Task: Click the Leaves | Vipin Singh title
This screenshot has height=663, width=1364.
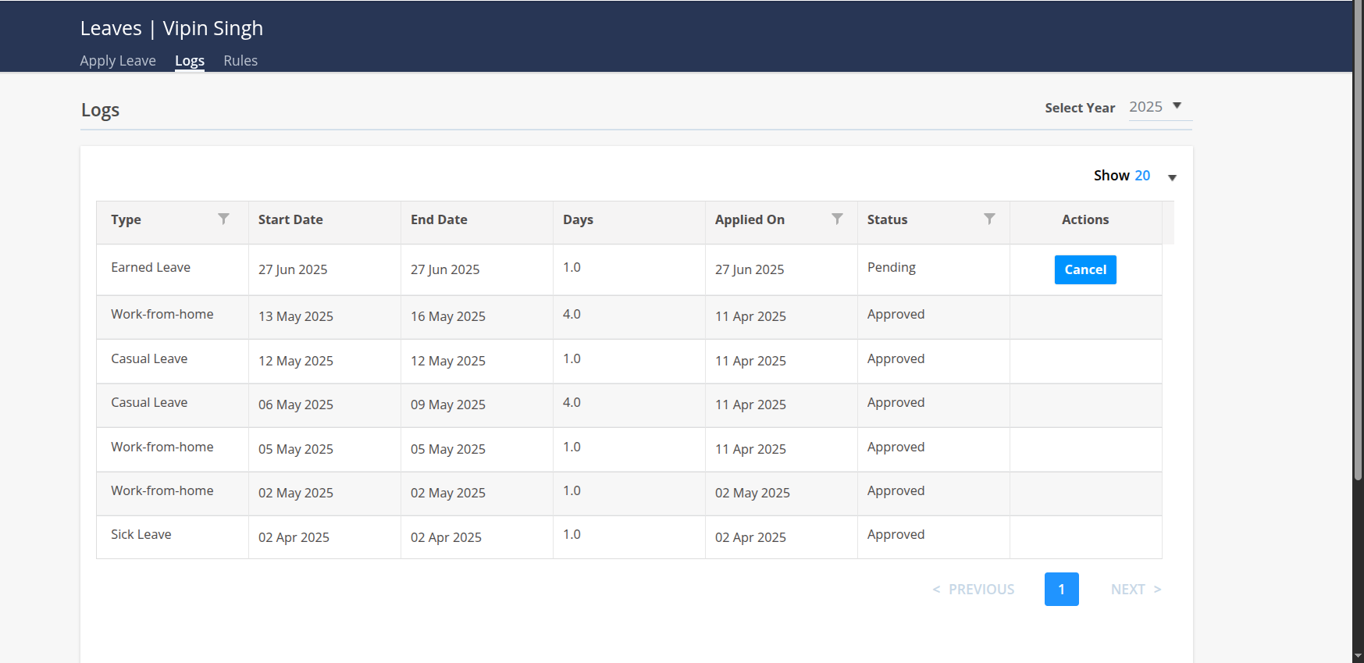Action: [172, 29]
